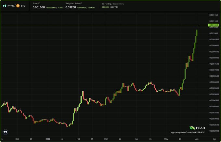Click the May label on time axis
Screen dimensions: 221x142
166,139
